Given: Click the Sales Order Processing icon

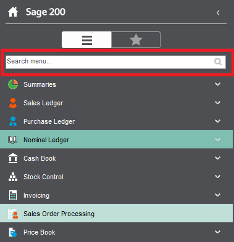Looking at the screenshot, I should tap(13, 214).
